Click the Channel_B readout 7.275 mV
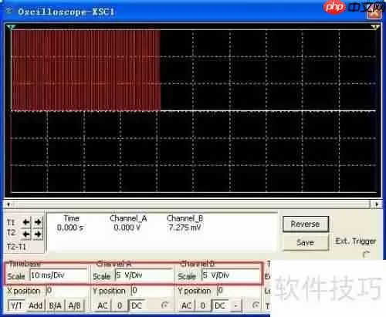The height and width of the screenshot is (317, 386). click(x=185, y=228)
